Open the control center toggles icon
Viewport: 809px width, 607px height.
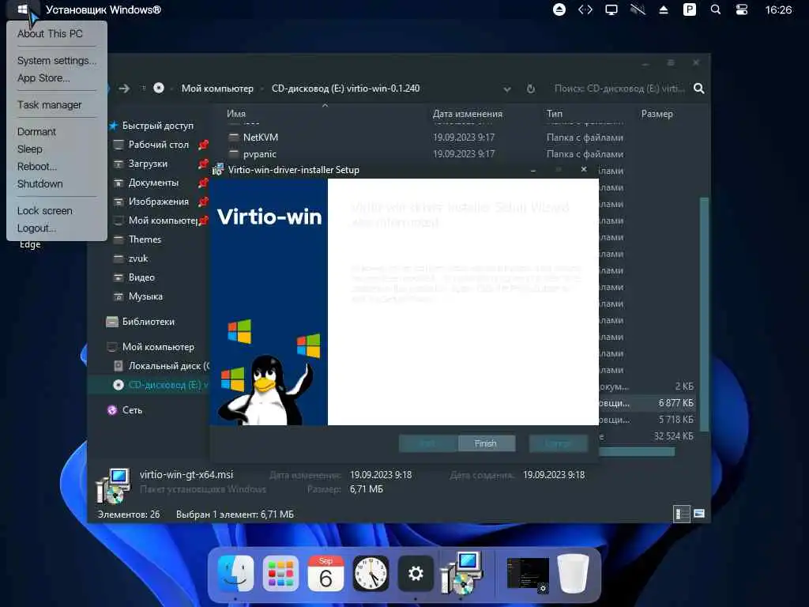coord(741,9)
